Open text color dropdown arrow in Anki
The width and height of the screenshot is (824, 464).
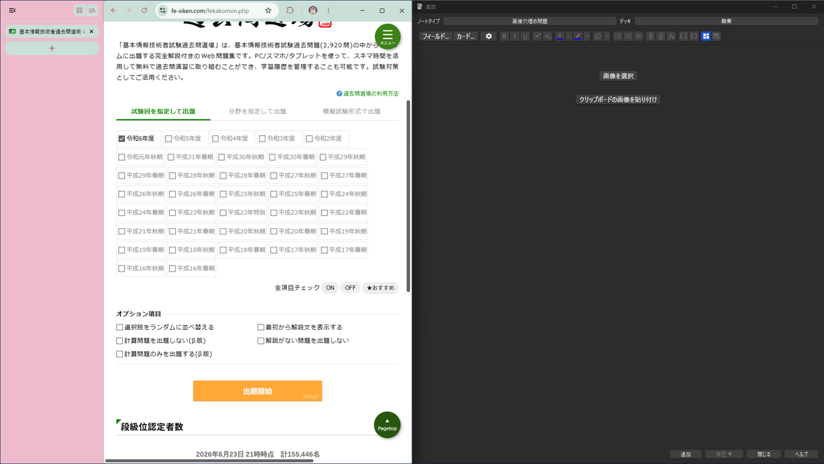coord(569,36)
